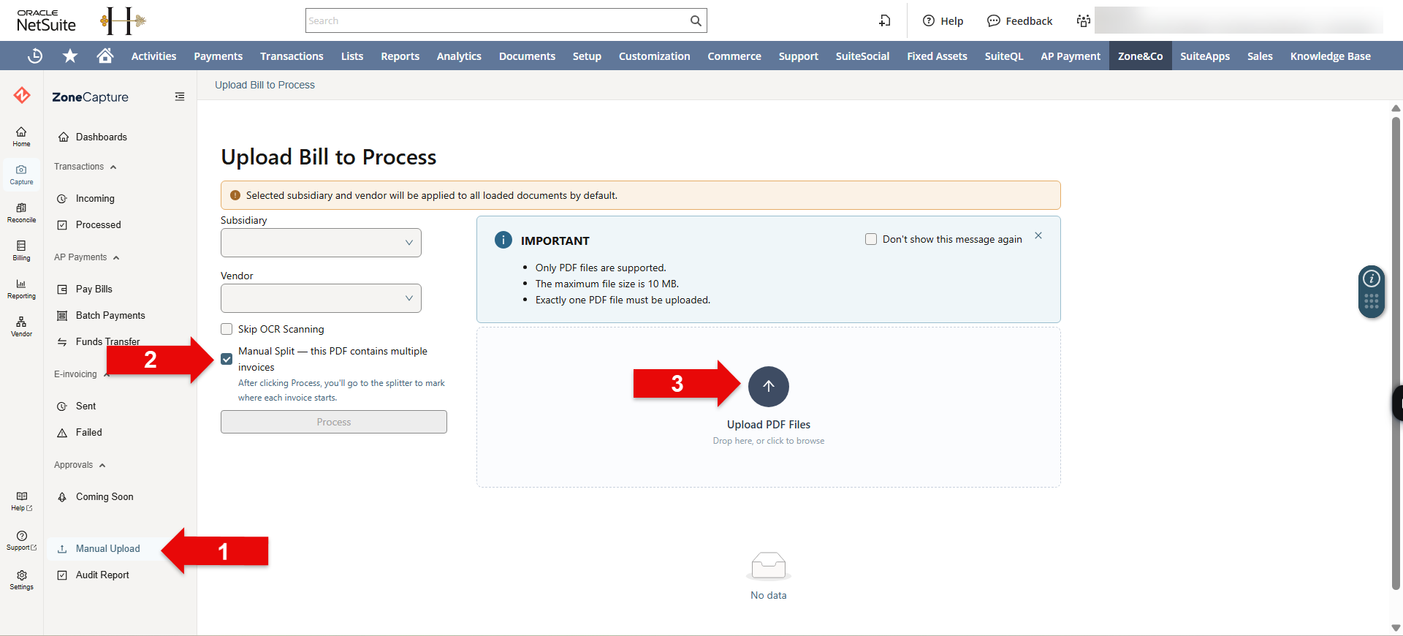
Task: Open the Recent Records clock icon
Action: (35, 56)
